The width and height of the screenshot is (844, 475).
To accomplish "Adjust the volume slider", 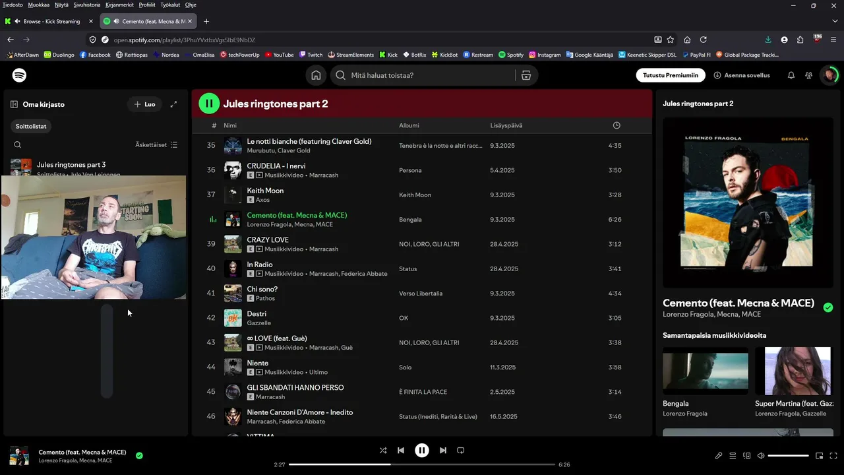I will (789, 455).
